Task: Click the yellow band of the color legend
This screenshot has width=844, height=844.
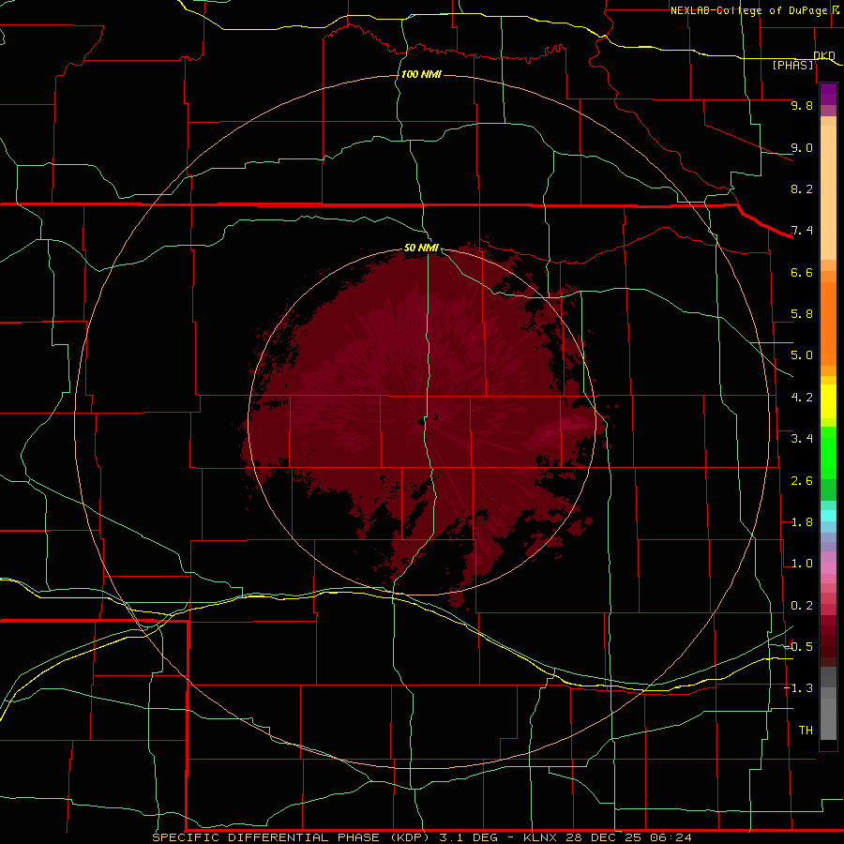Action: pos(828,401)
